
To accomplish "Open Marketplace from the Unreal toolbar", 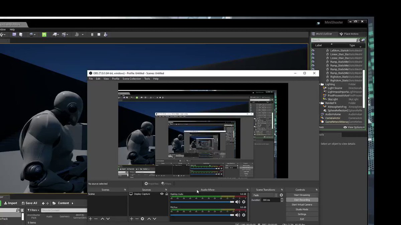I will click(44, 34).
